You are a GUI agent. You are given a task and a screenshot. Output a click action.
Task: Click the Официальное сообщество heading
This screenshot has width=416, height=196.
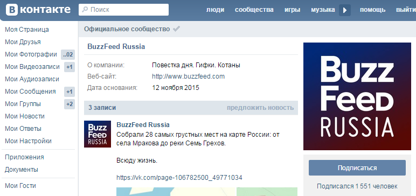coord(127,29)
